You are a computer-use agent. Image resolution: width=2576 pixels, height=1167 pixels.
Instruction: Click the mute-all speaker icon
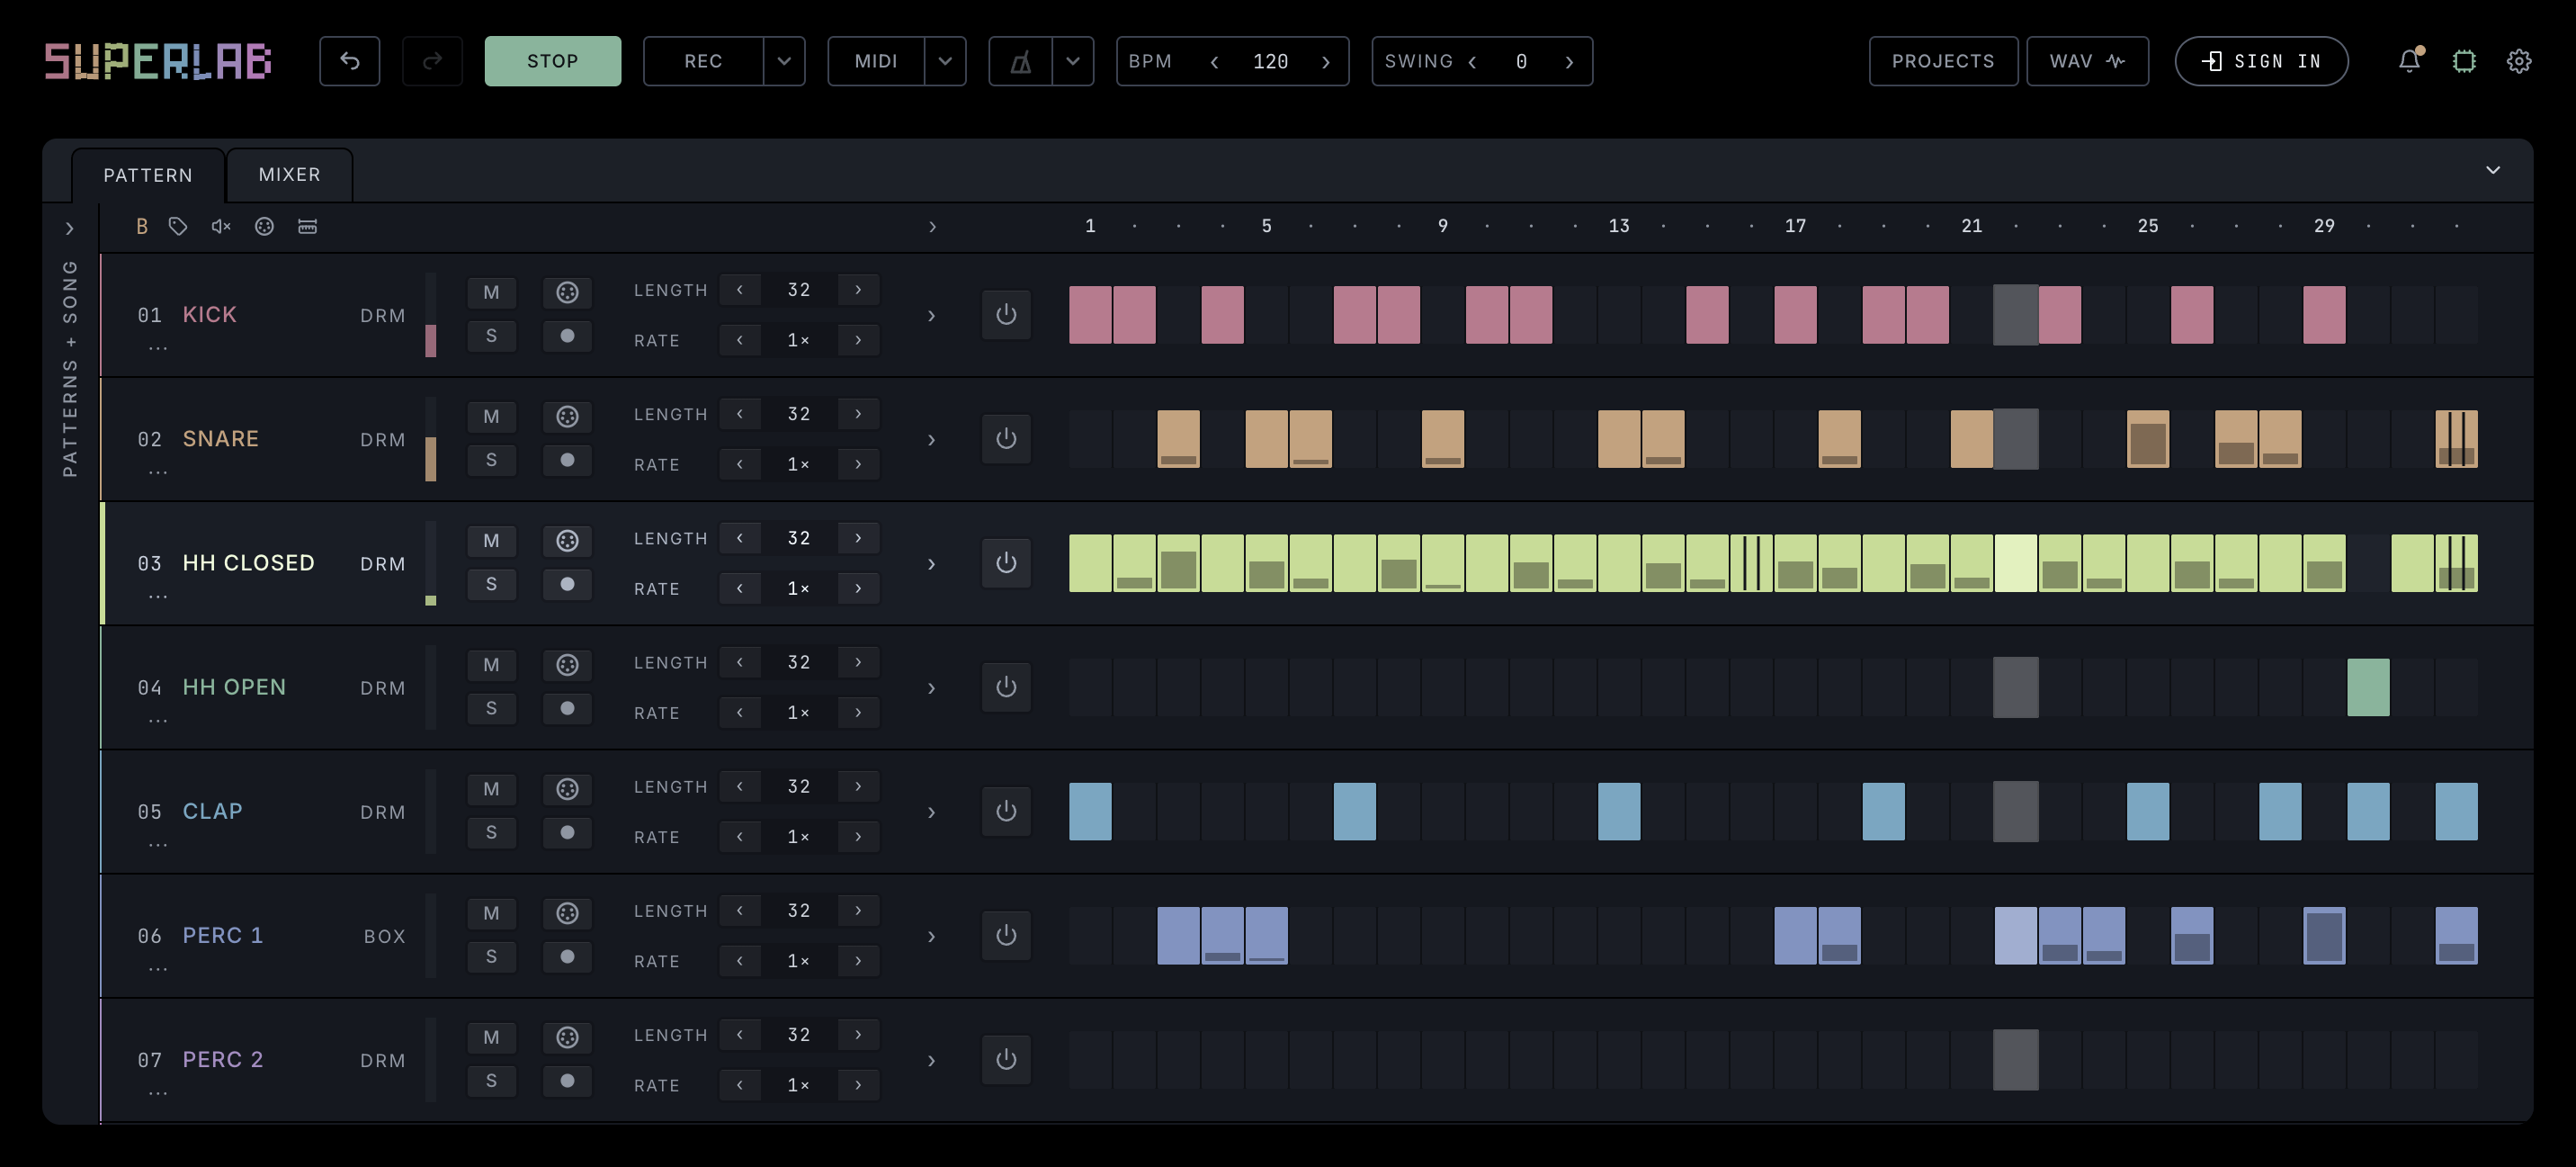coord(221,227)
